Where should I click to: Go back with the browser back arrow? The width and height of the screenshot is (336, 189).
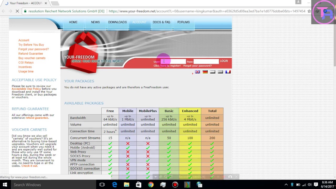[x=3, y=11]
